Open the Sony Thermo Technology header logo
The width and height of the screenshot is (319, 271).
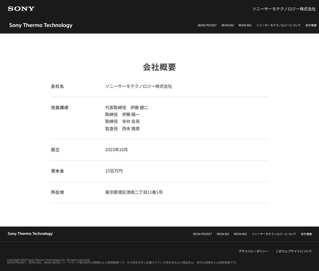point(41,25)
